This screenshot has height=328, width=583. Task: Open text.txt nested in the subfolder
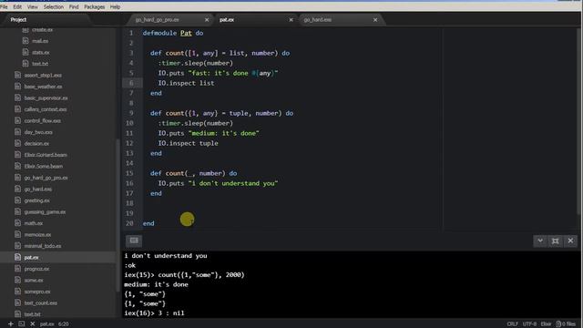[40, 64]
